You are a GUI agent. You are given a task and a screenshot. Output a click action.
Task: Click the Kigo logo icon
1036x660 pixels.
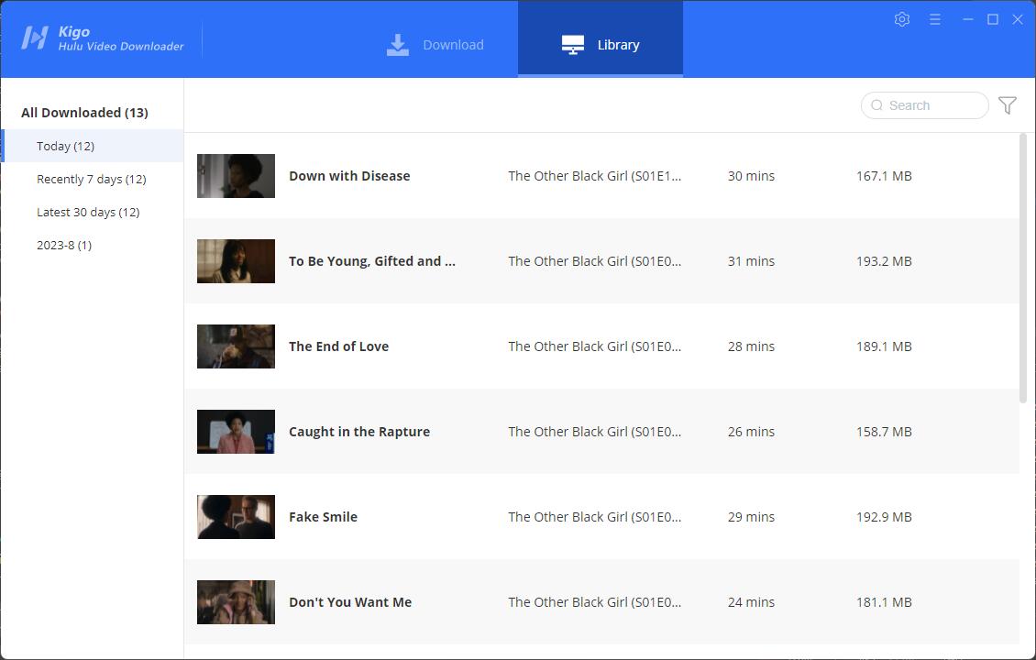coord(34,38)
